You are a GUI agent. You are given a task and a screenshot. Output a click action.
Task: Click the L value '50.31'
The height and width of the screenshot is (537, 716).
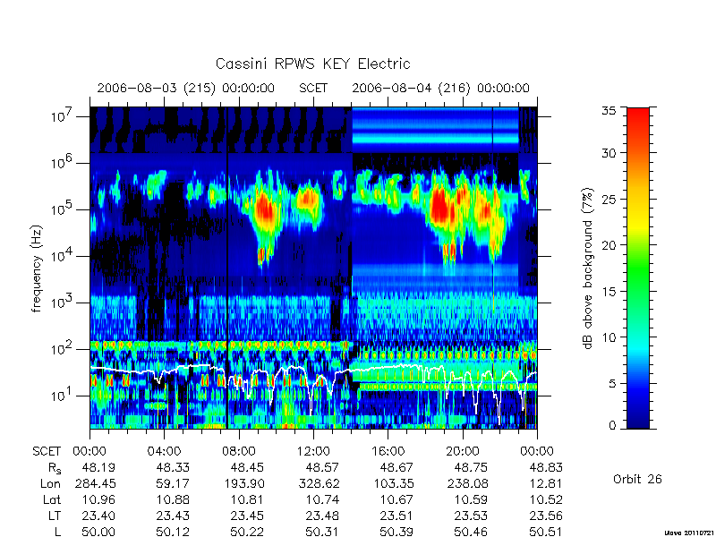tap(322, 532)
